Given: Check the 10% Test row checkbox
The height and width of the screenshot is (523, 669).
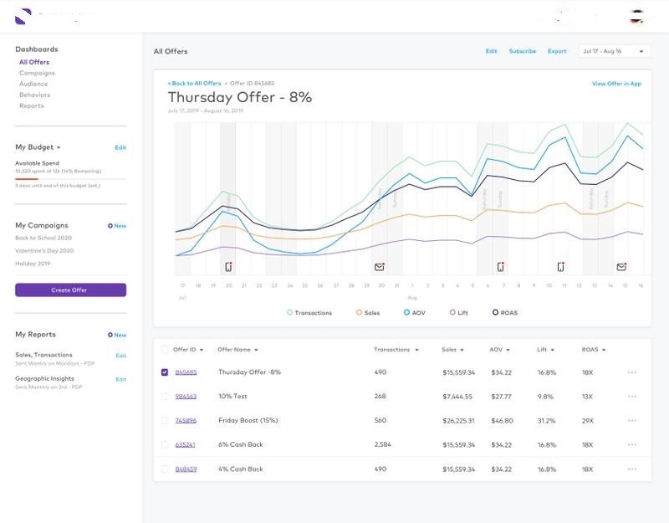Looking at the screenshot, I should pos(165,396).
